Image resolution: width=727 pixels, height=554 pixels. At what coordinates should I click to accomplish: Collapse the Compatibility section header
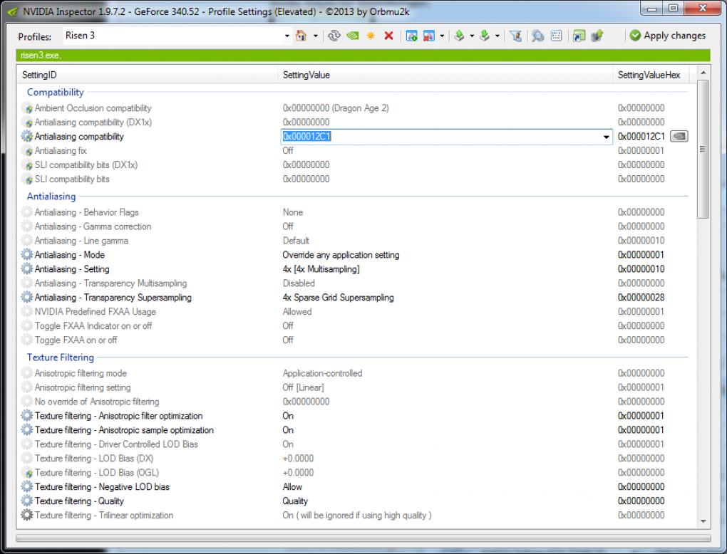pyautogui.click(x=55, y=92)
